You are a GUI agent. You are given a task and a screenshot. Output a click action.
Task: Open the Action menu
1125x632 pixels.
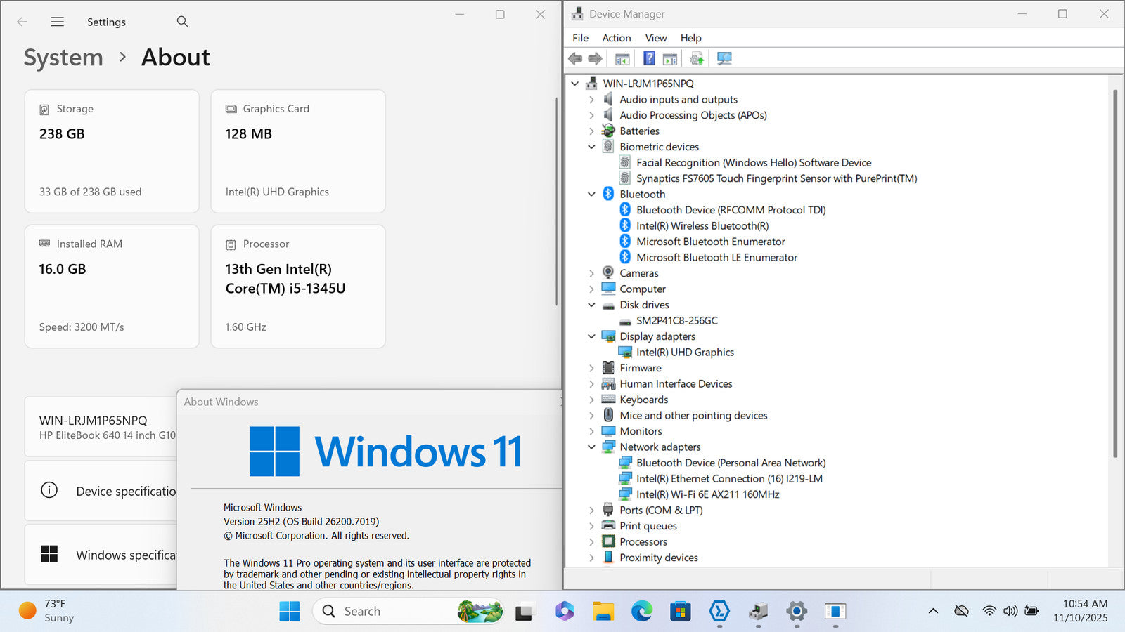(x=616, y=38)
